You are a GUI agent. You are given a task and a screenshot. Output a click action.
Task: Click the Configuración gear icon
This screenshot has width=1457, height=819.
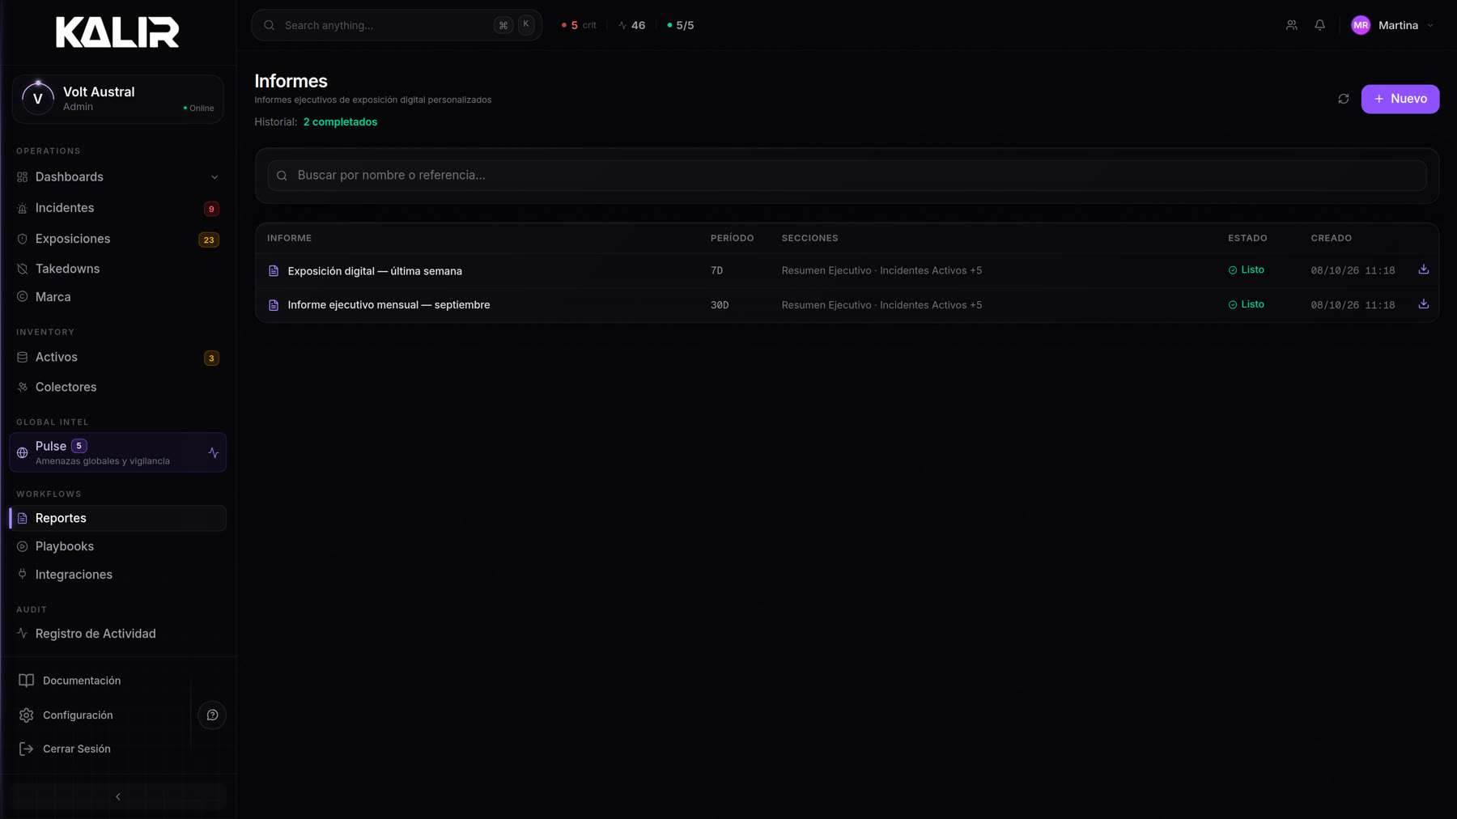[26, 715]
